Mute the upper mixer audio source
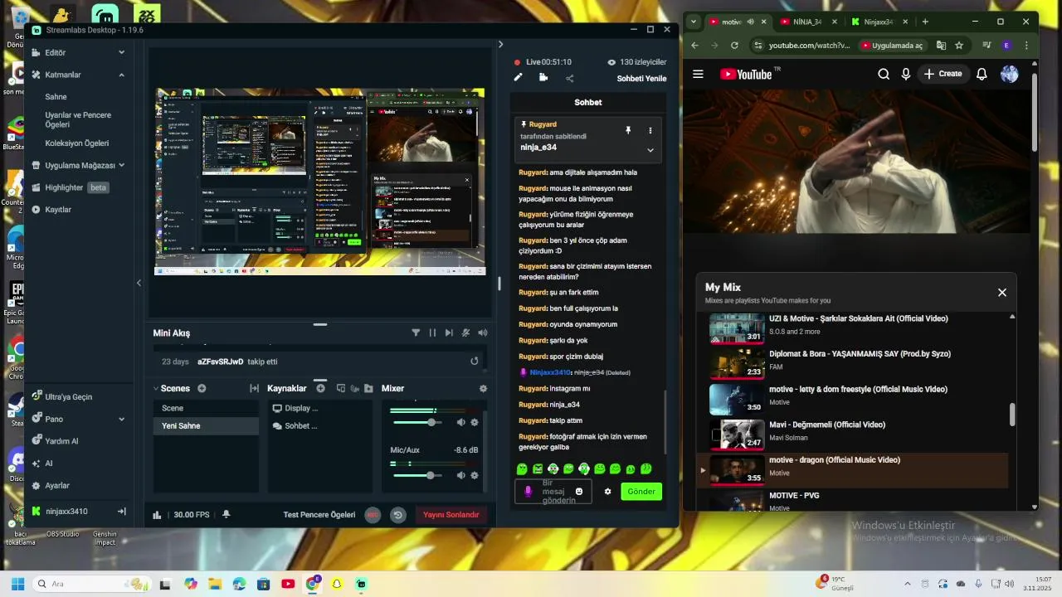1062x597 pixels. [x=461, y=422]
